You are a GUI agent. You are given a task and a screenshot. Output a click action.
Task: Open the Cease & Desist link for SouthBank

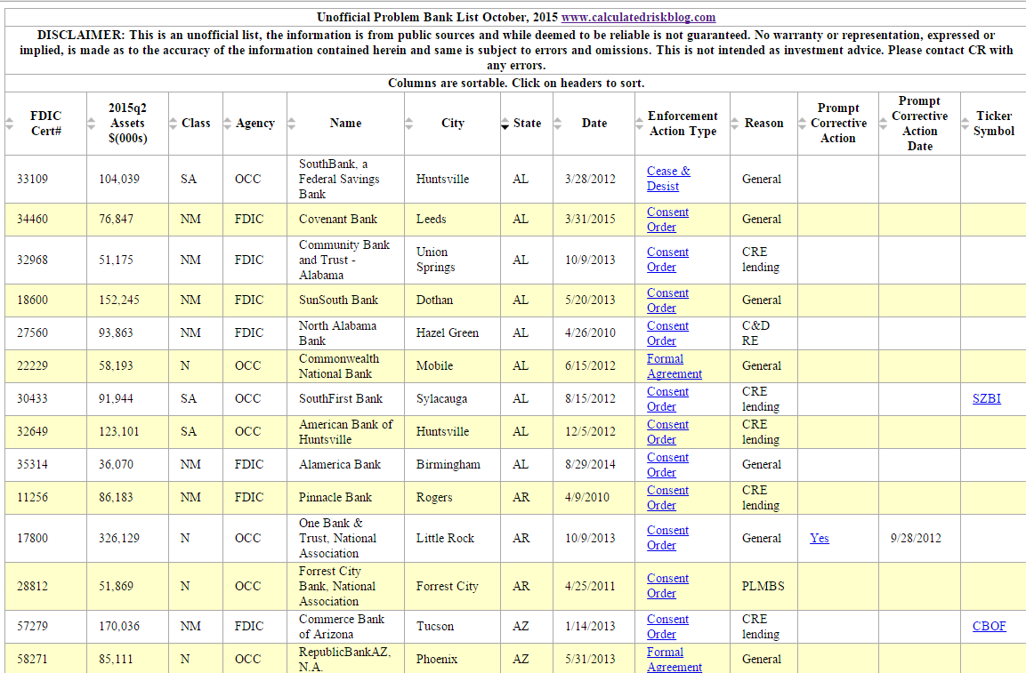click(x=668, y=179)
